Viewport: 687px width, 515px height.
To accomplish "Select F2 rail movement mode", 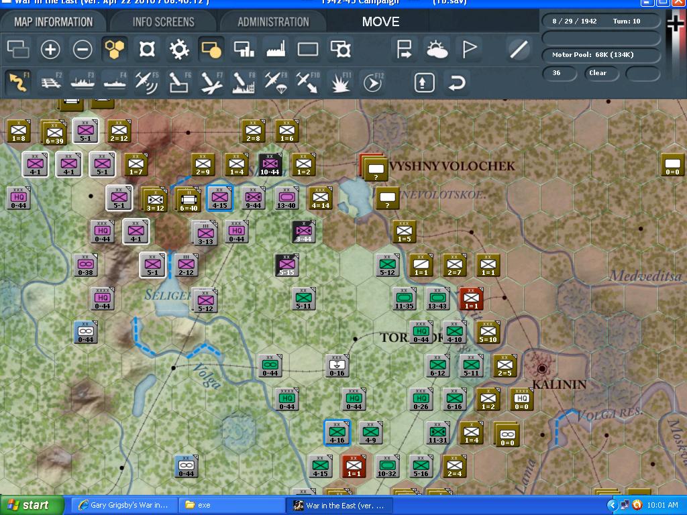I will [51, 82].
